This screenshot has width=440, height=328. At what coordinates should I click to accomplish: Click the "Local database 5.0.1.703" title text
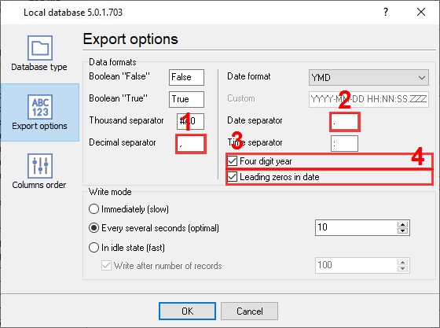tap(73, 13)
